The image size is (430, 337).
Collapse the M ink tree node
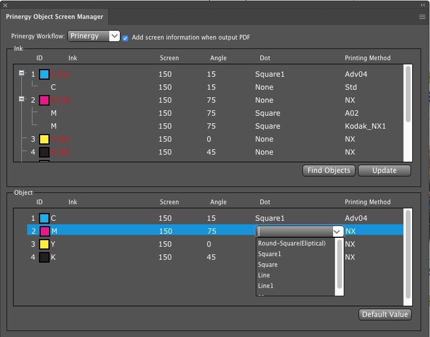(22, 100)
